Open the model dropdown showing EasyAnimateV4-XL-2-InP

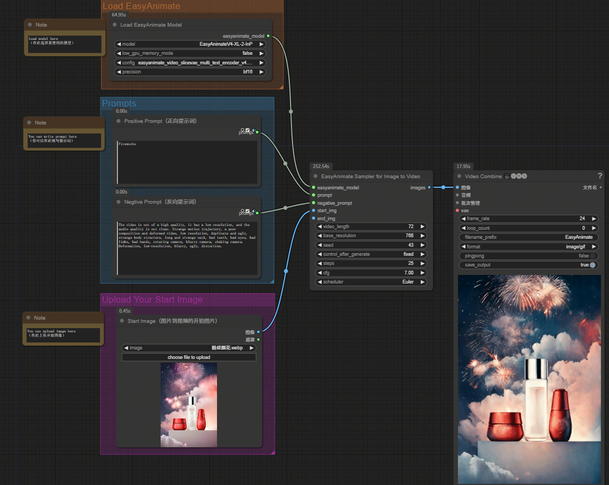click(190, 44)
